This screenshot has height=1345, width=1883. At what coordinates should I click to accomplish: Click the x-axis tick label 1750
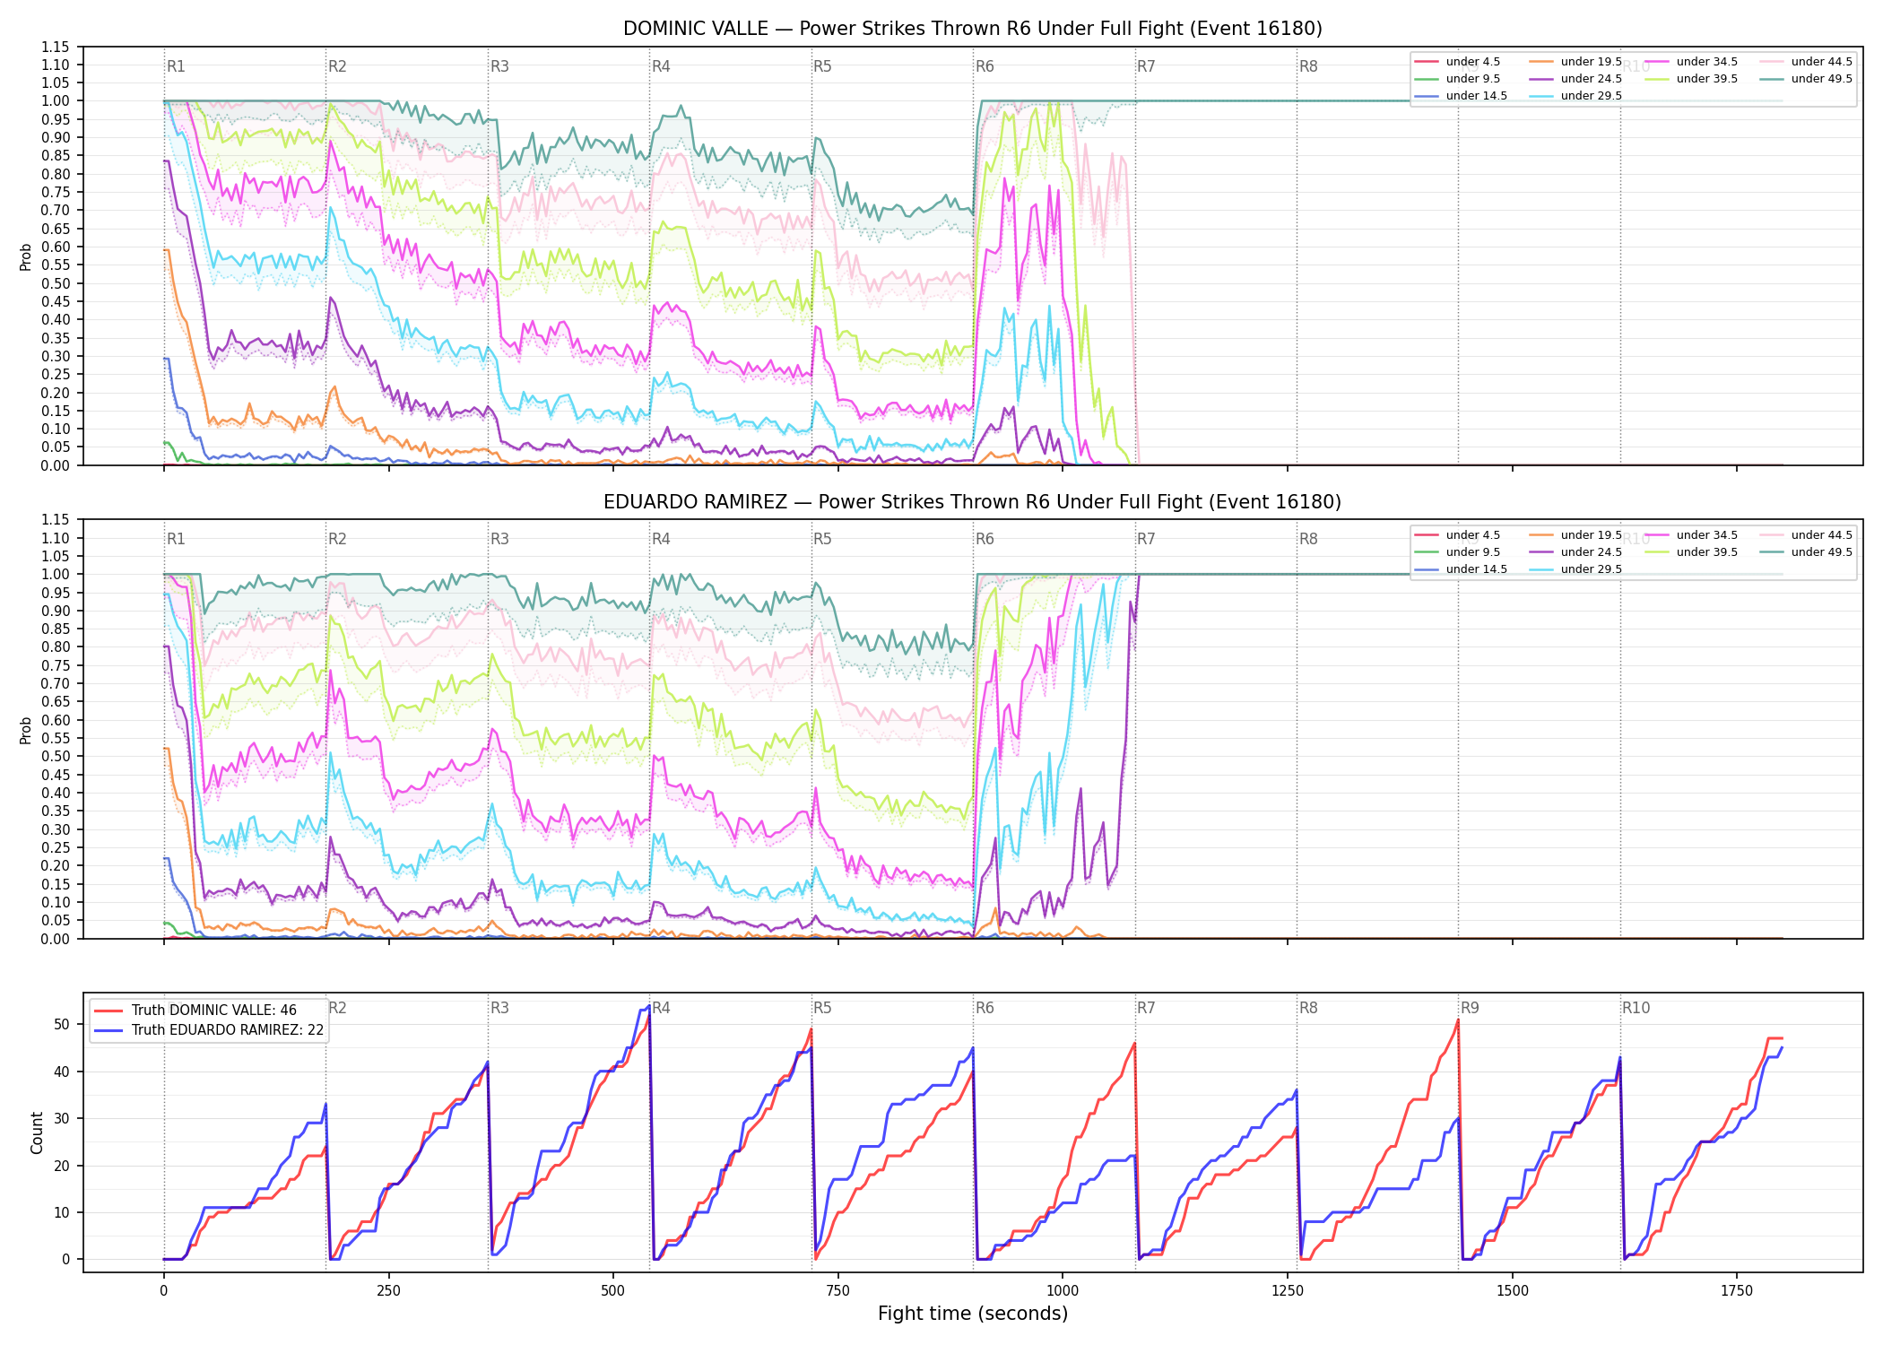[1737, 1291]
